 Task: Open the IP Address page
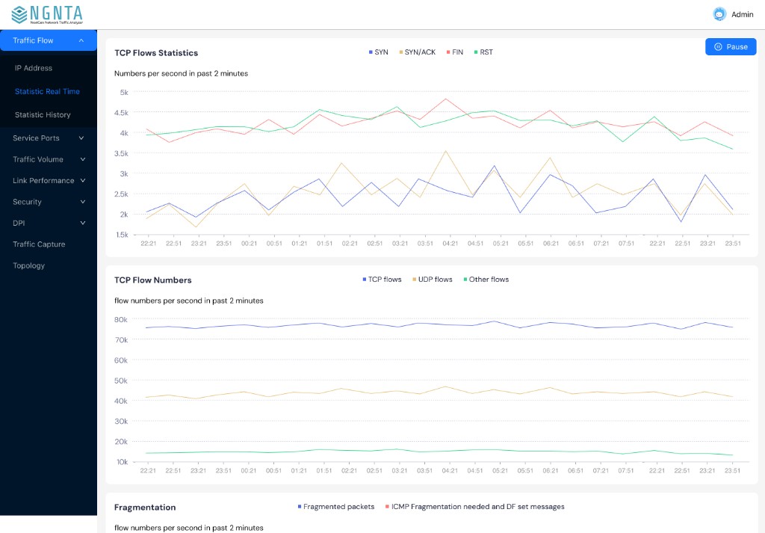tap(33, 68)
